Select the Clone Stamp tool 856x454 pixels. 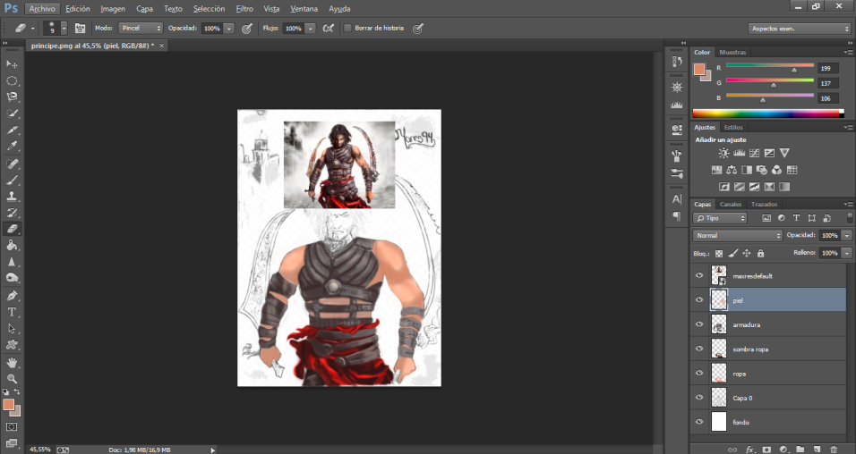12,197
